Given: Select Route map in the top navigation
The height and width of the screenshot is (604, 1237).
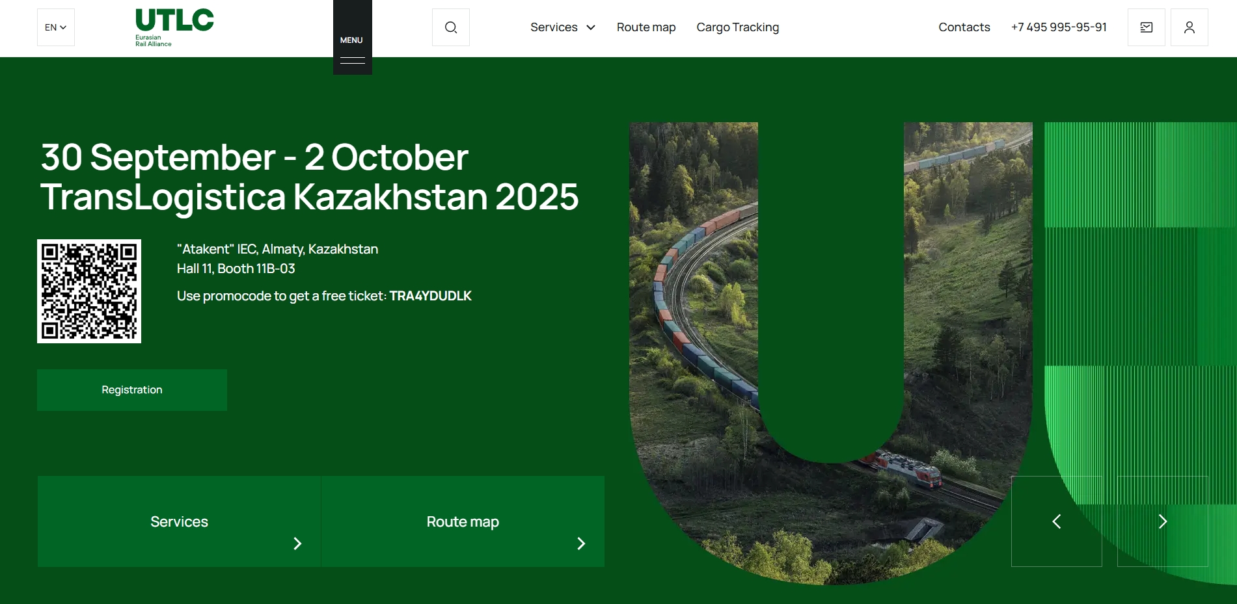Looking at the screenshot, I should (x=646, y=27).
